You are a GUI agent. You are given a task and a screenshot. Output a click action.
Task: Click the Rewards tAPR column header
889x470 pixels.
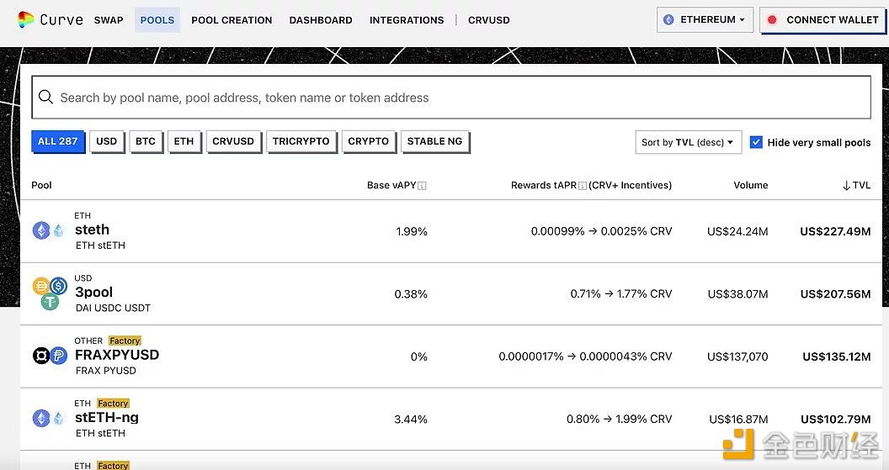pos(591,185)
